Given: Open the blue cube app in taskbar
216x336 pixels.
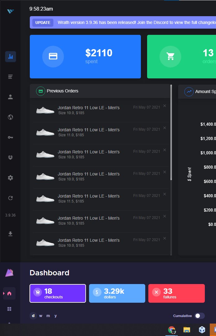Looking at the screenshot, I should [202, 330].
